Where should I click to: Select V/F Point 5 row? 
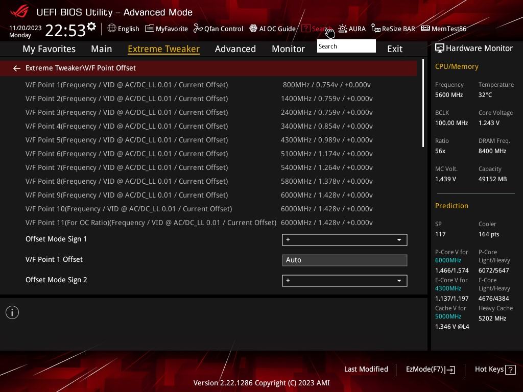208,140
